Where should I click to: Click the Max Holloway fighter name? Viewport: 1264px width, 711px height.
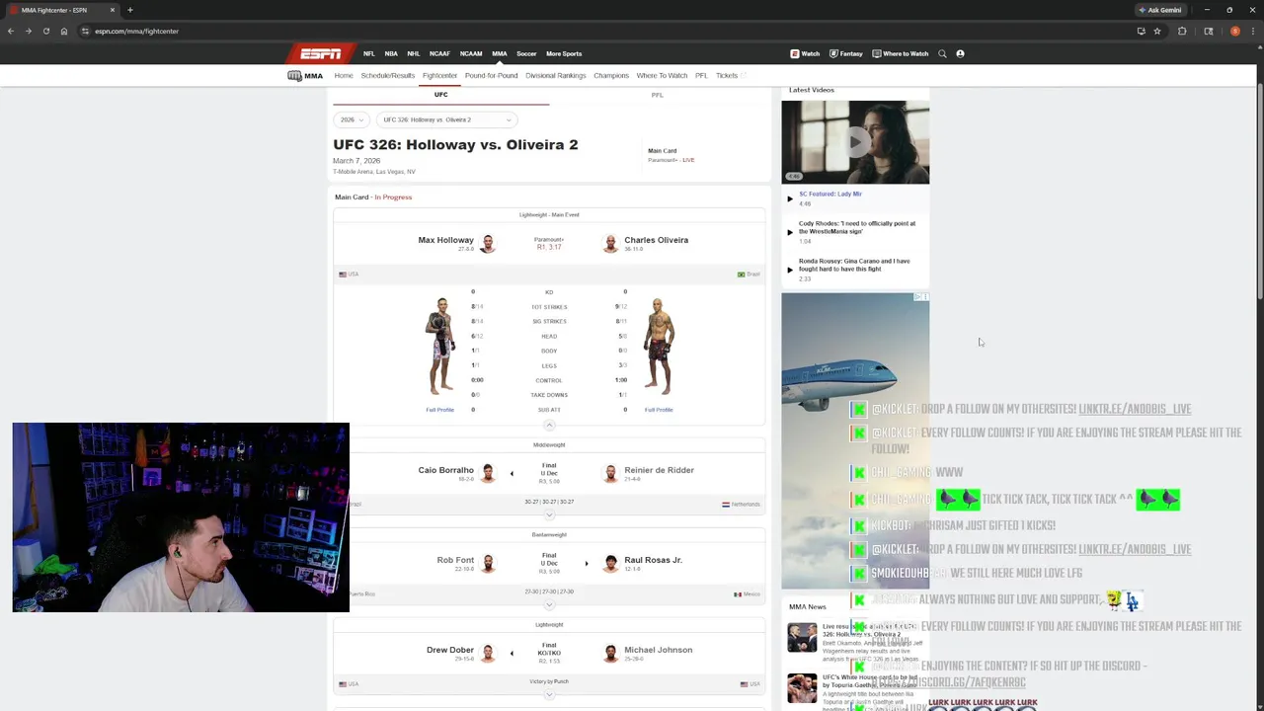click(445, 240)
